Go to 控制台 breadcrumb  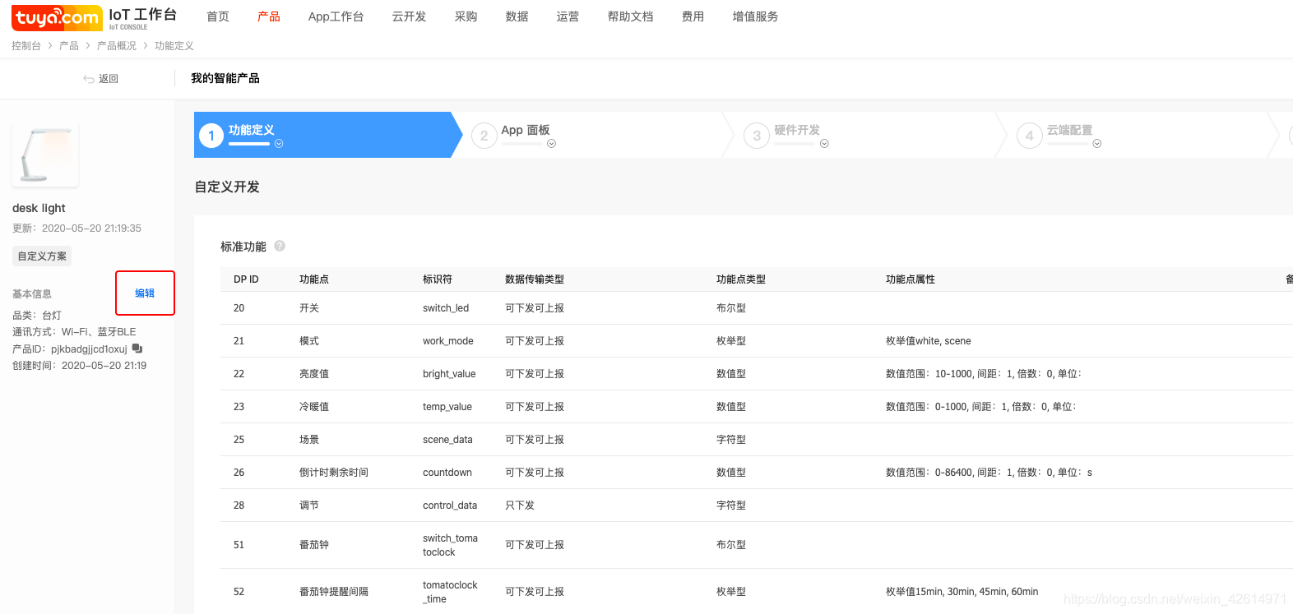pyautogui.click(x=26, y=46)
